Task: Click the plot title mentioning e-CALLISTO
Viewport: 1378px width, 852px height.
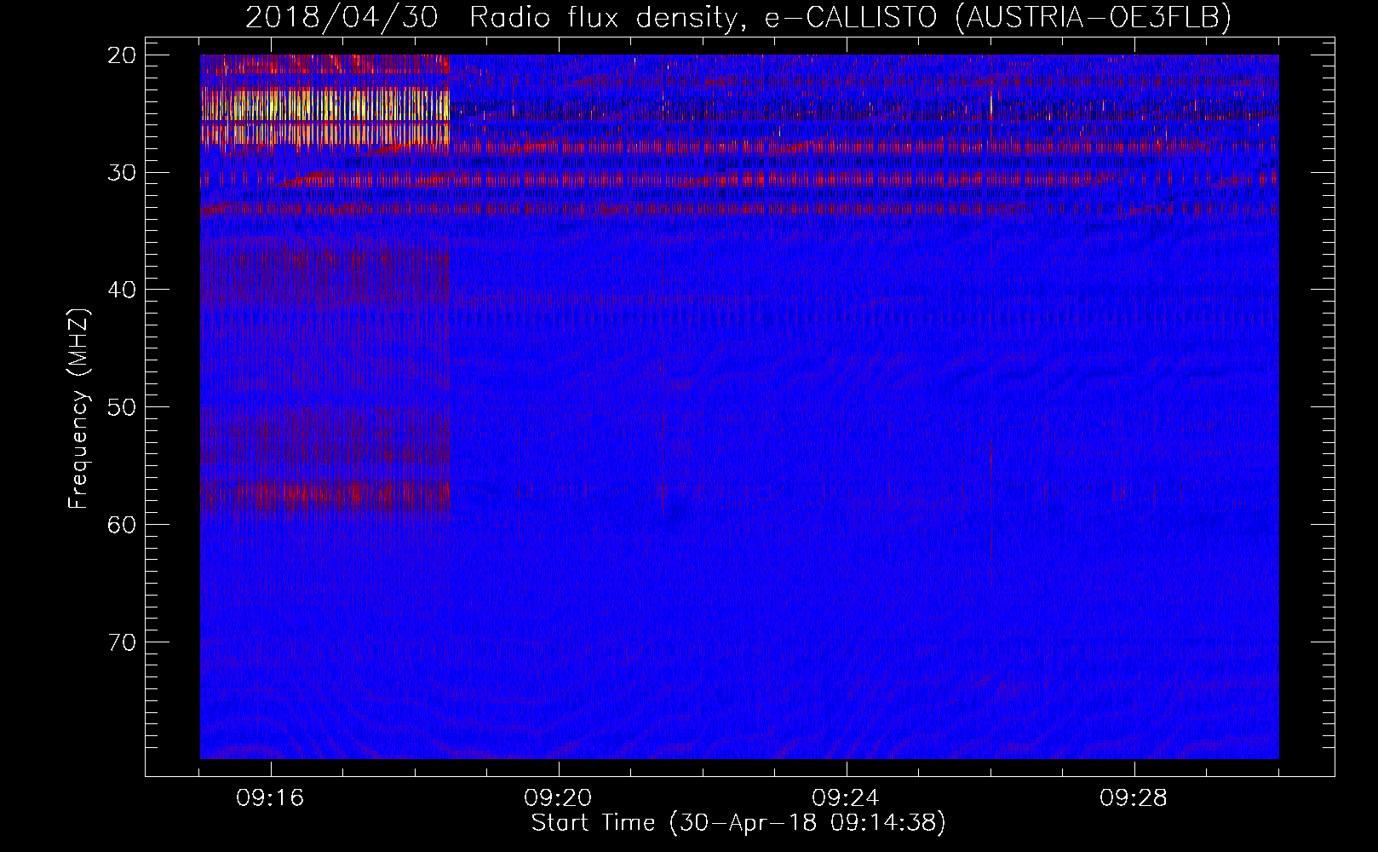Action: (738, 17)
